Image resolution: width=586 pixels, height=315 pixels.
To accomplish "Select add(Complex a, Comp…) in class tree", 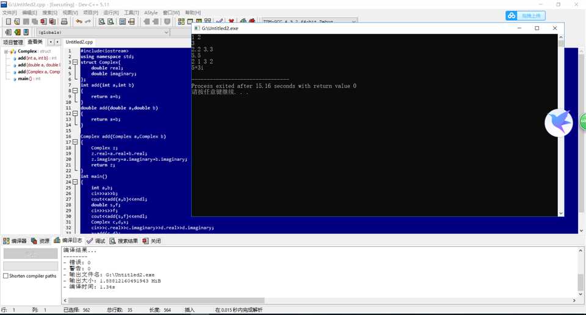I will (x=37, y=72).
